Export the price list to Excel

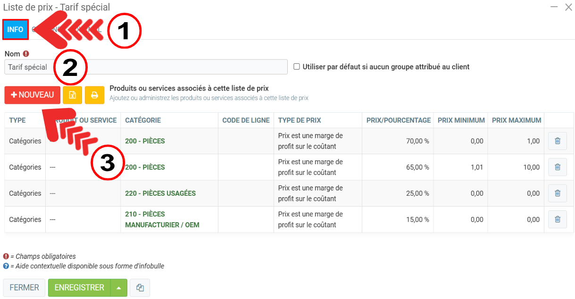tap(72, 95)
